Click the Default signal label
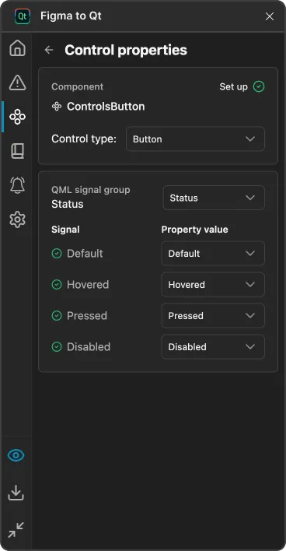The width and height of the screenshot is (286, 551). (x=85, y=254)
